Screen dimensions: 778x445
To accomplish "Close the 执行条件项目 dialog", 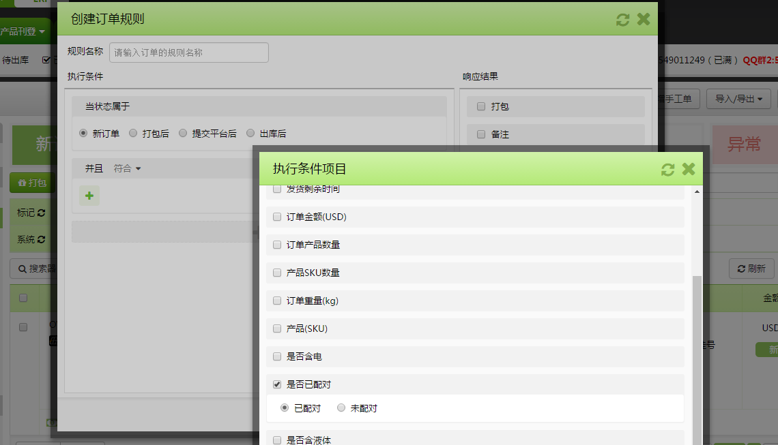I will 689,169.
